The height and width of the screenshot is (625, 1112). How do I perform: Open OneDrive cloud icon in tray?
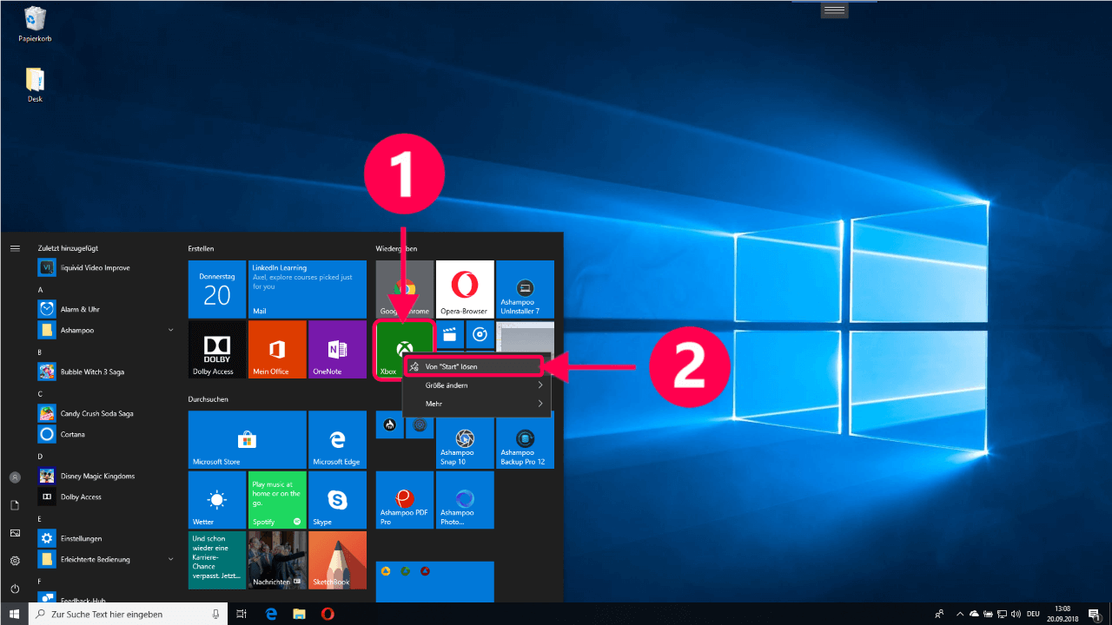(x=975, y=614)
